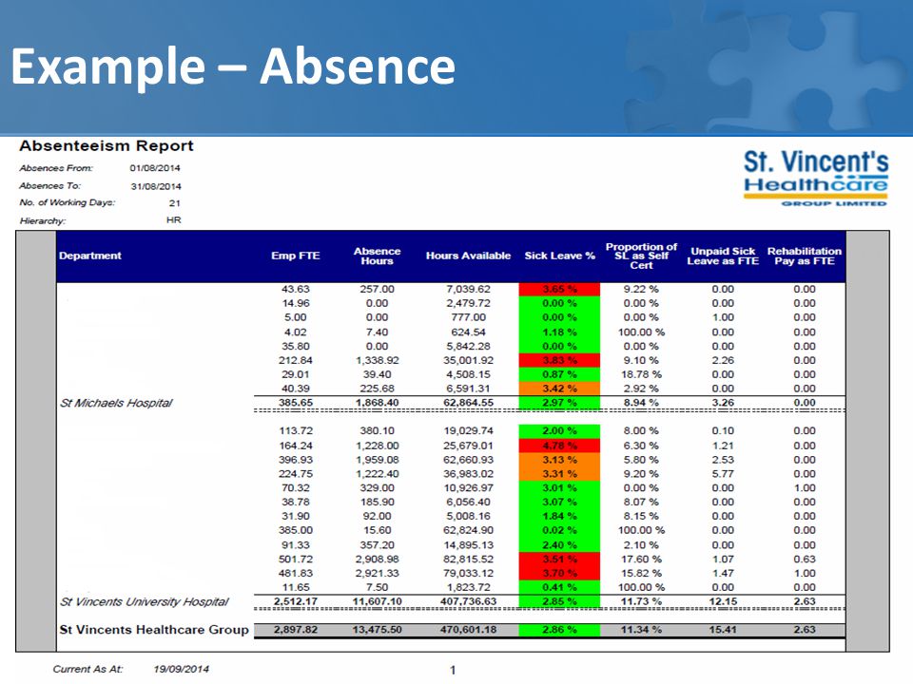Screen dimensions: 913x684
Task: Click the green 1.18 % sick leave cell
Action: click(x=559, y=332)
